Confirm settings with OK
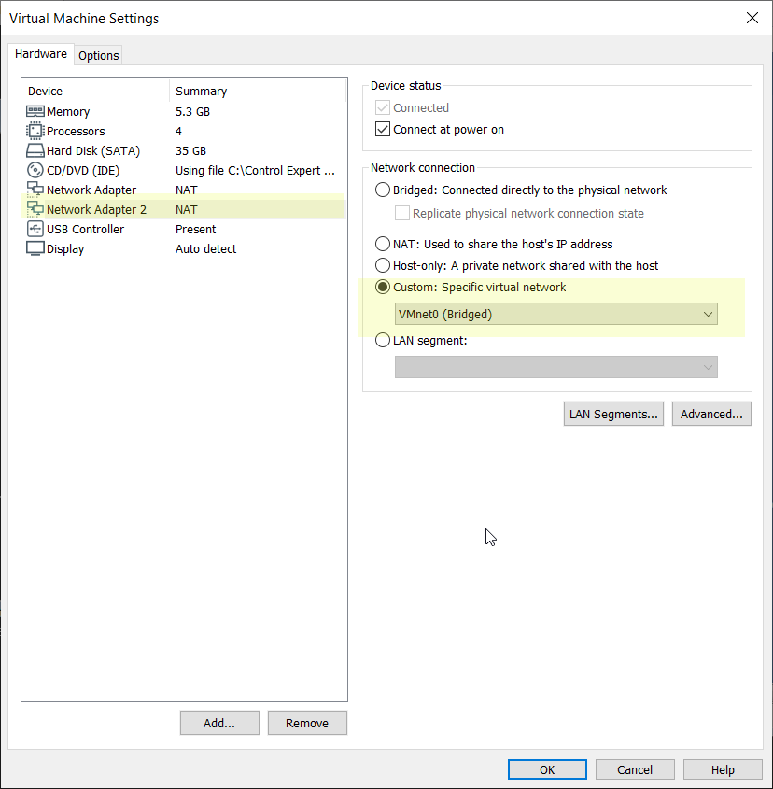Screen dimensions: 773x789 [547, 769]
